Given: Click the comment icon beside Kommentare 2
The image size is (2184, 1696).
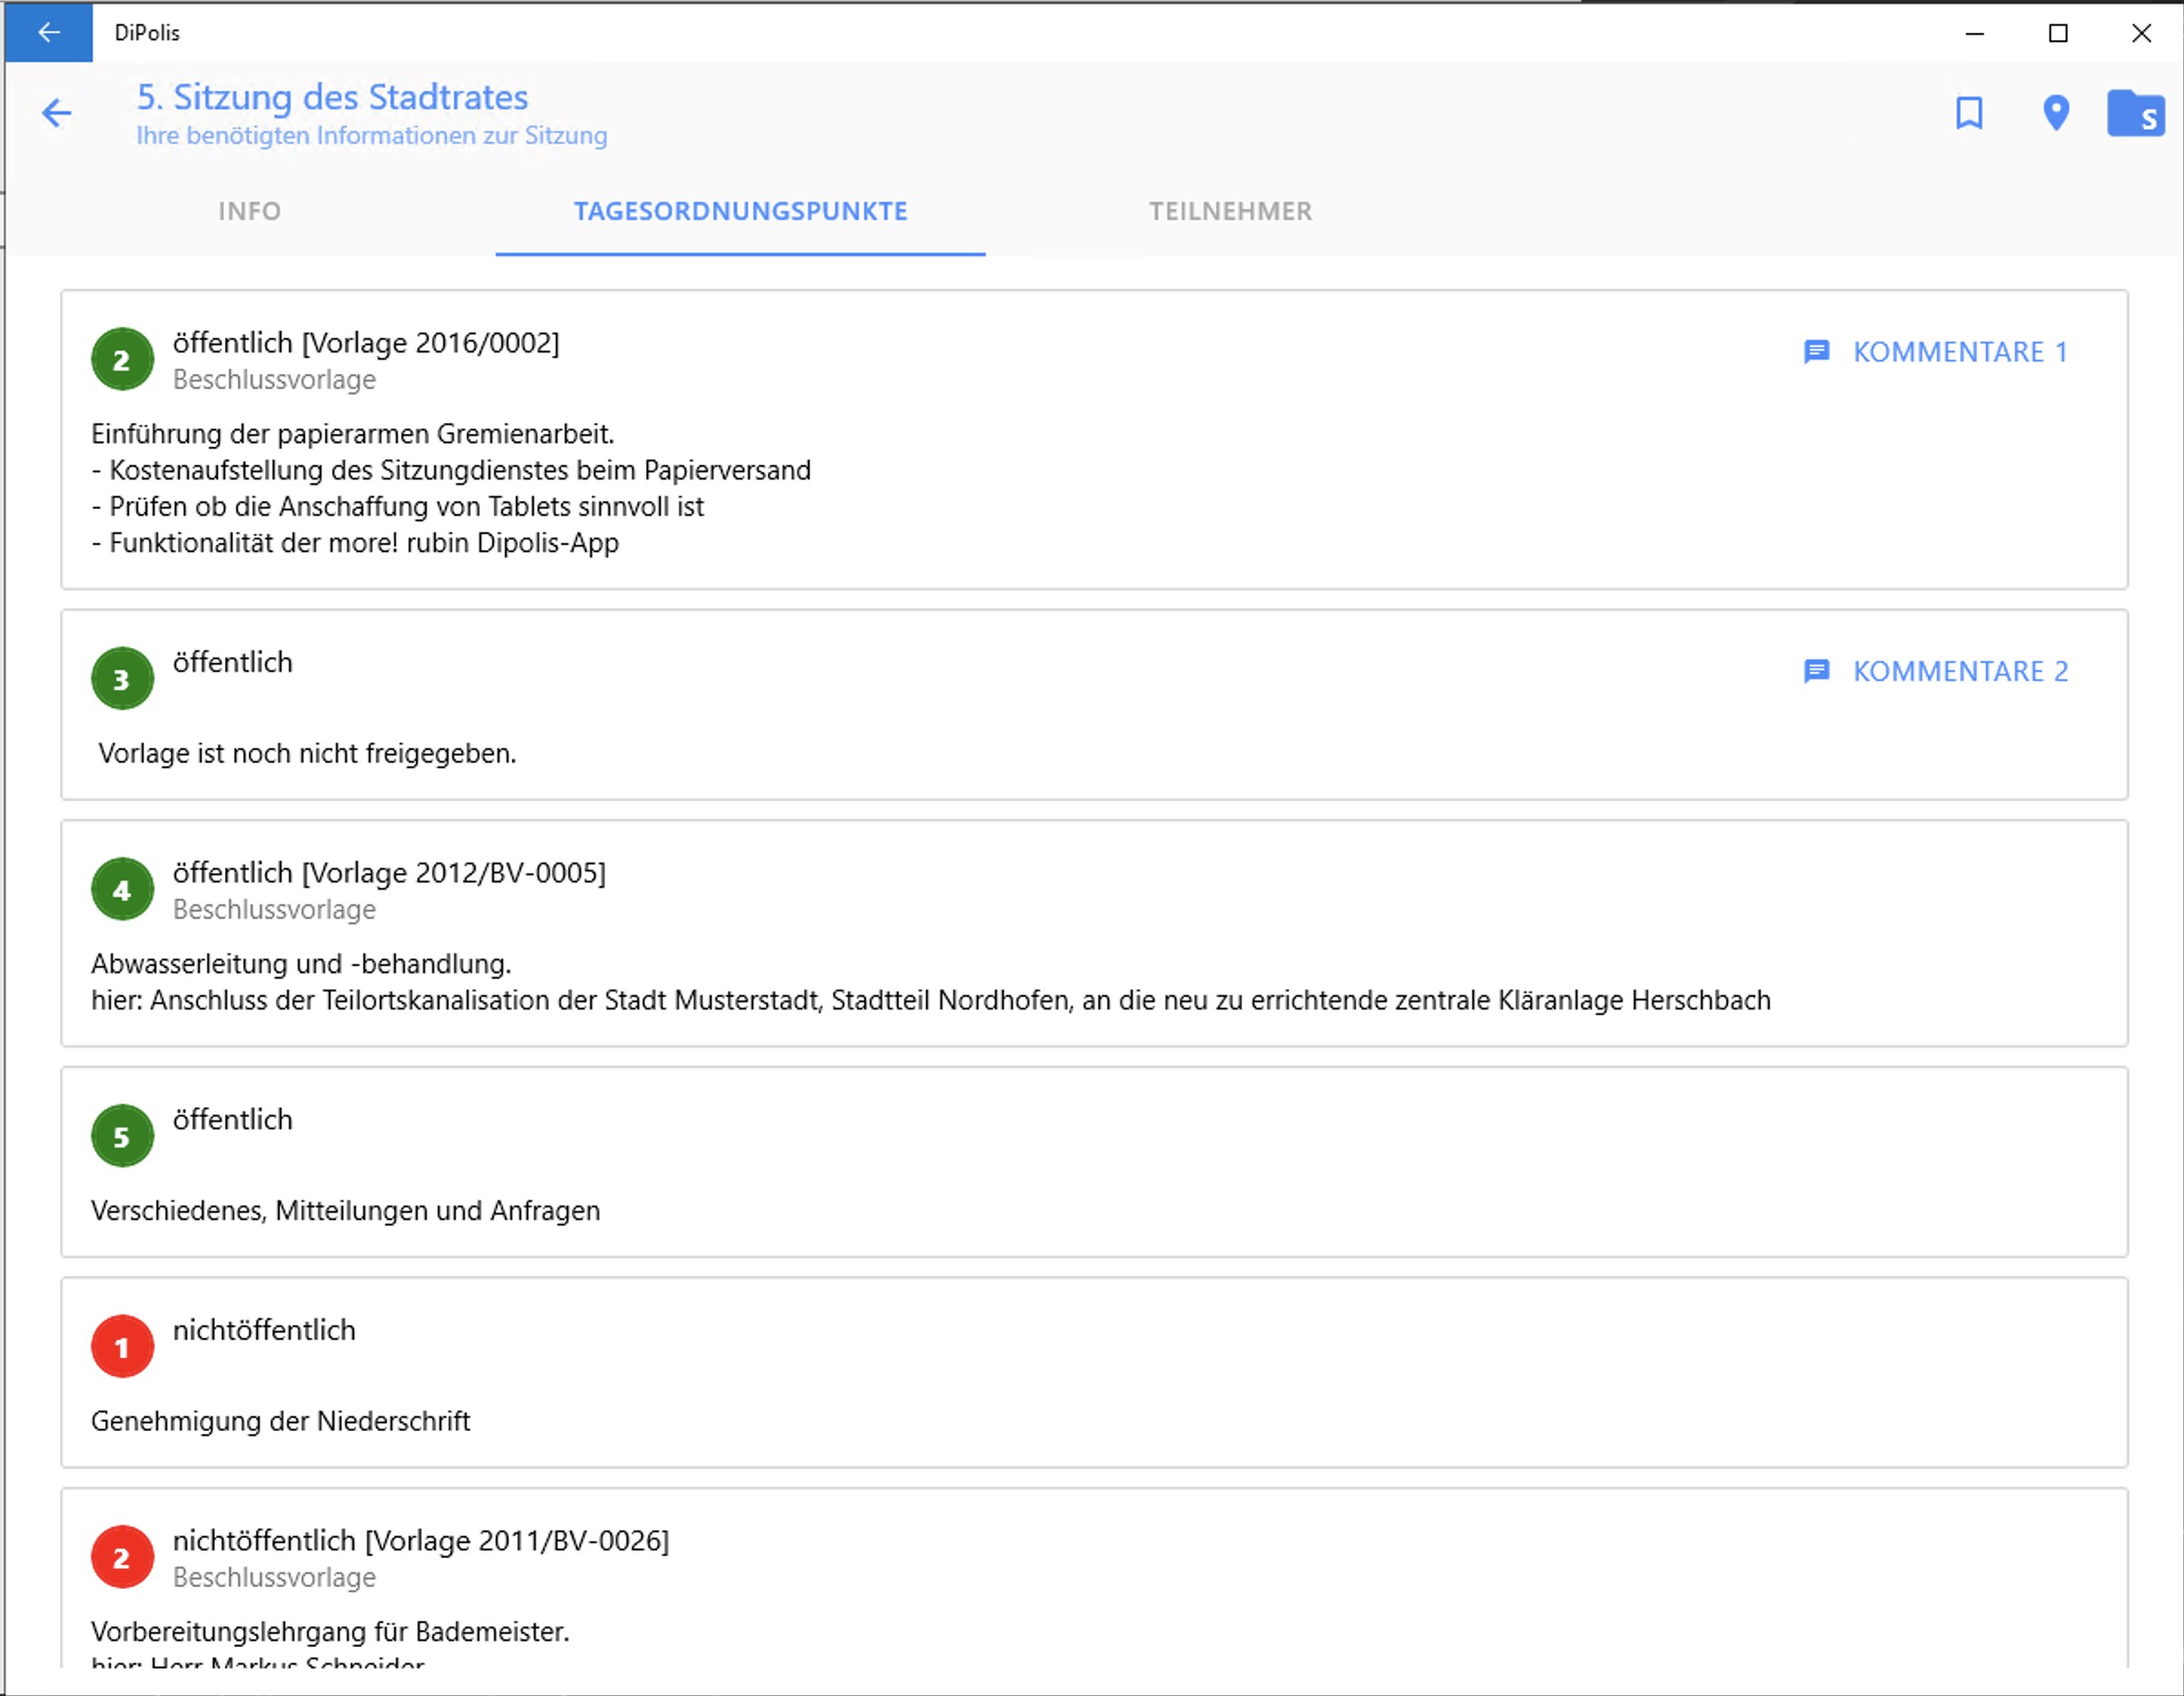Looking at the screenshot, I should 1816,671.
